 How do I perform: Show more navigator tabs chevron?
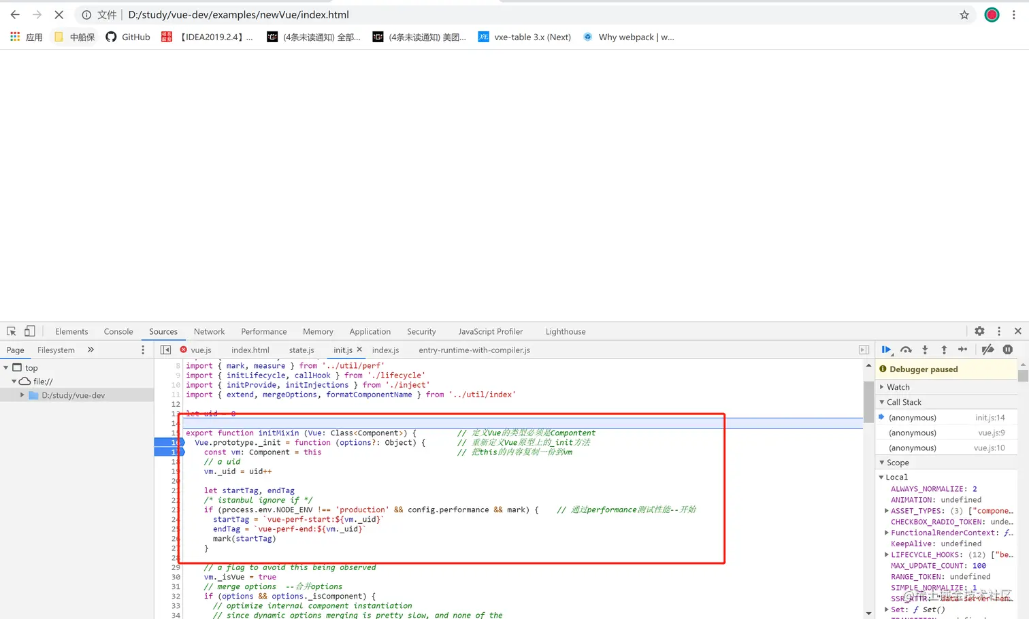[91, 350]
